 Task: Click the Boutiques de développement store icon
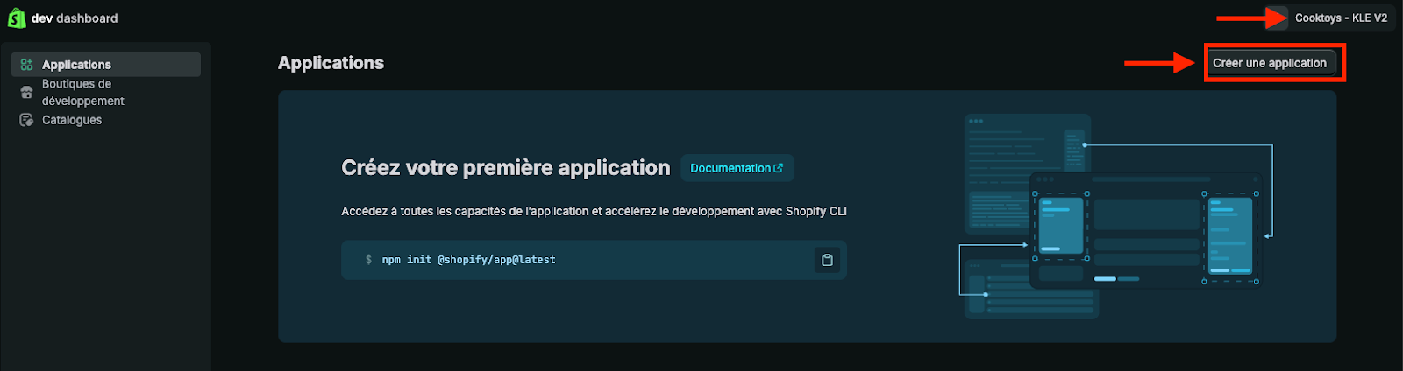[26, 93]
